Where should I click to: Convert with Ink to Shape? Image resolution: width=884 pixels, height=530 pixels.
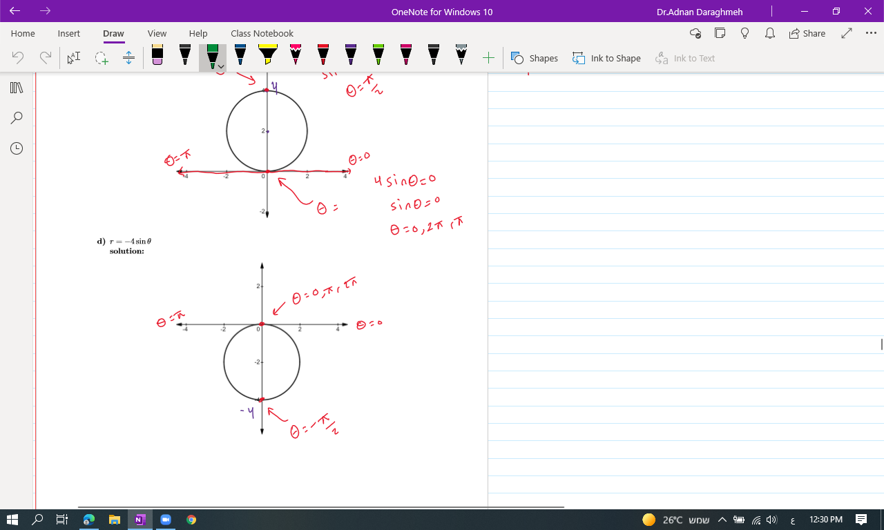point(606,58)
